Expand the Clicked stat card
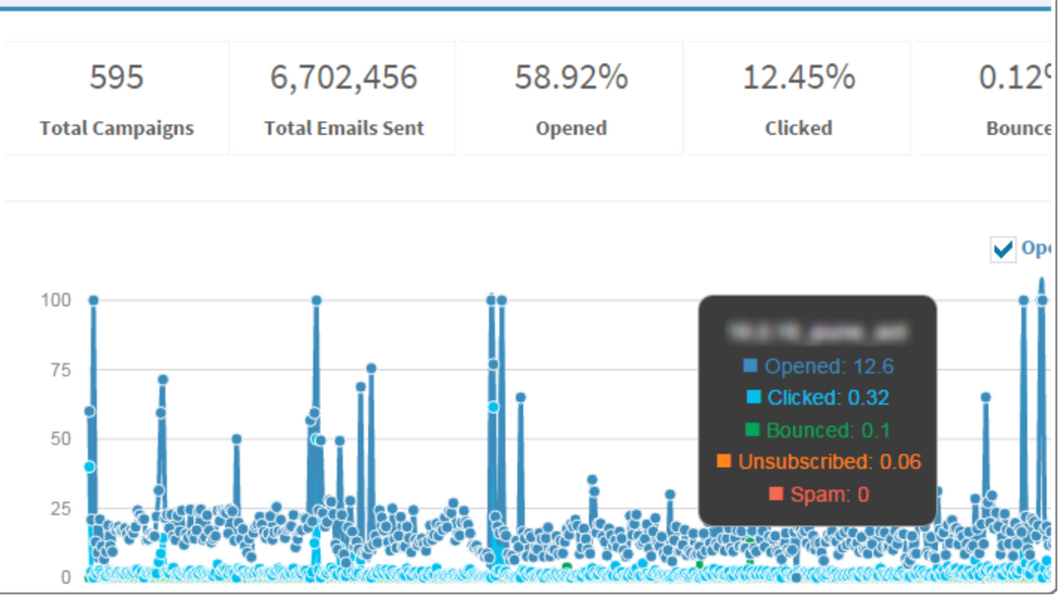This screenshot has height=596, width=1059. (798, 98)
